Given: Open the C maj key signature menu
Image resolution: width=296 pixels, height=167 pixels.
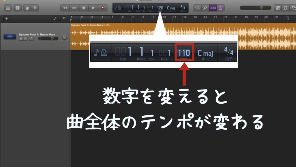Looking at the screenshot, I should click(x=171, y=8).
